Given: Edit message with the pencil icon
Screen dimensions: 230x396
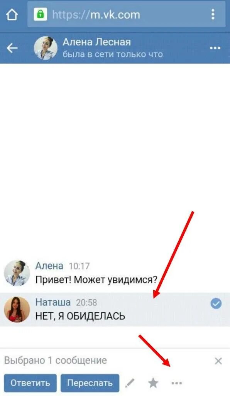Looking at the screenshot, I should (130, 383).
